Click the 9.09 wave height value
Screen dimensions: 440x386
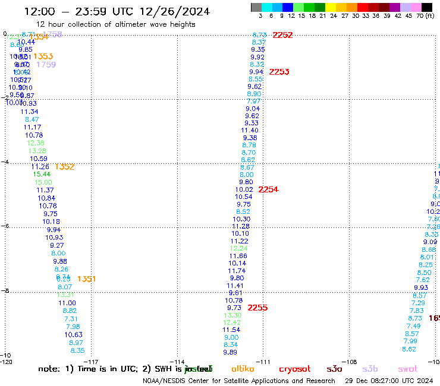(x=430, y=242)
